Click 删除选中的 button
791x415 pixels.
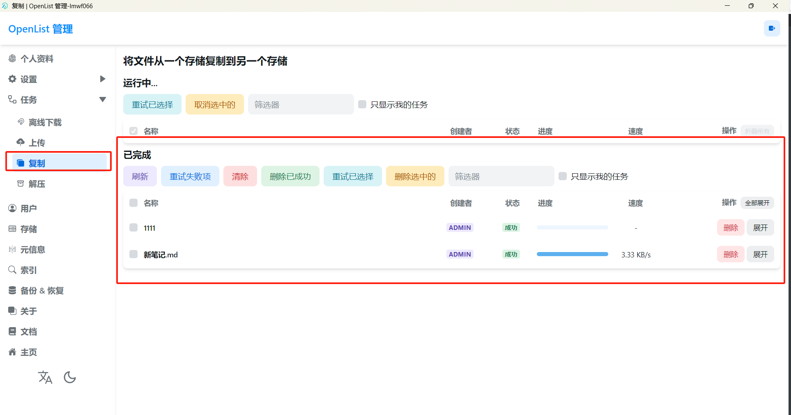[x=415, y=176]
